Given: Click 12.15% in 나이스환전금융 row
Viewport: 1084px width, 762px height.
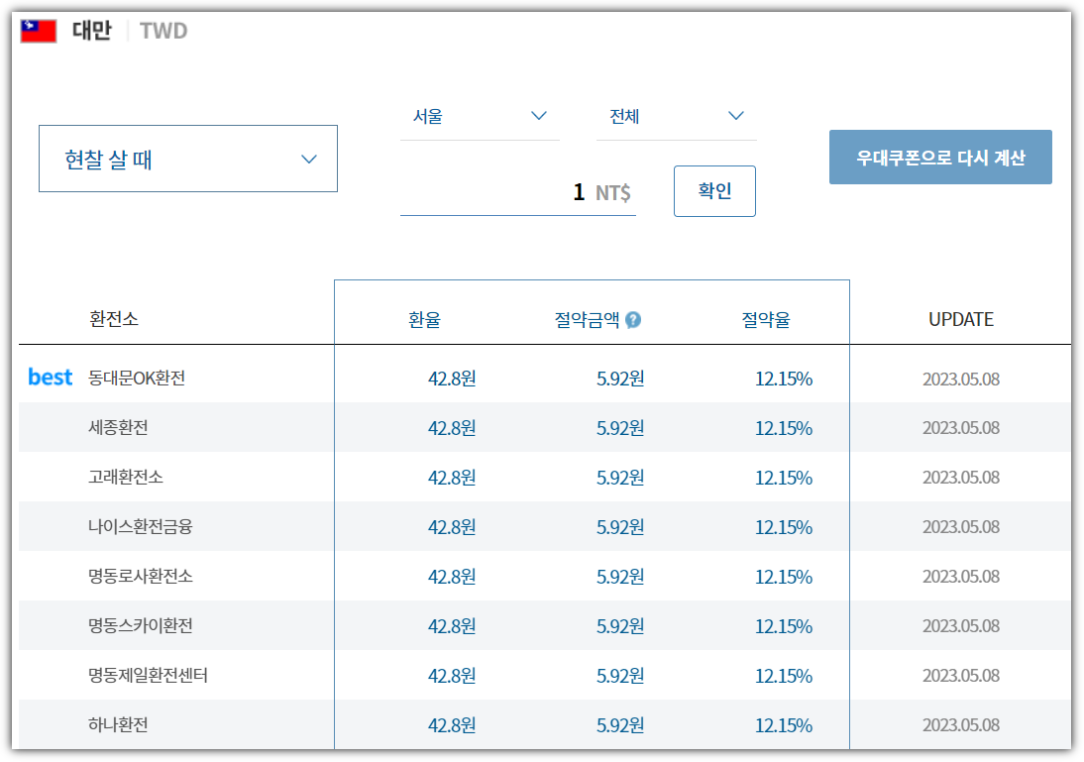Looking at the screenshot, I should (783, 527).
